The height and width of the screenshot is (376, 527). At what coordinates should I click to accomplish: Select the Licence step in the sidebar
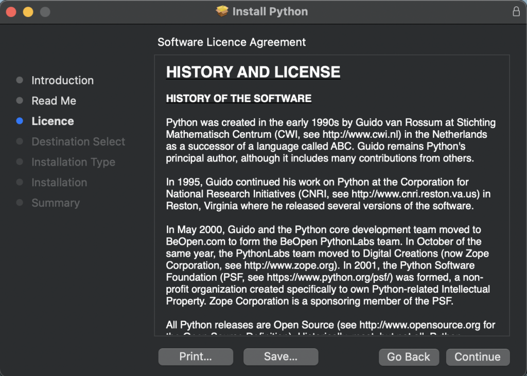pos(52,121)
